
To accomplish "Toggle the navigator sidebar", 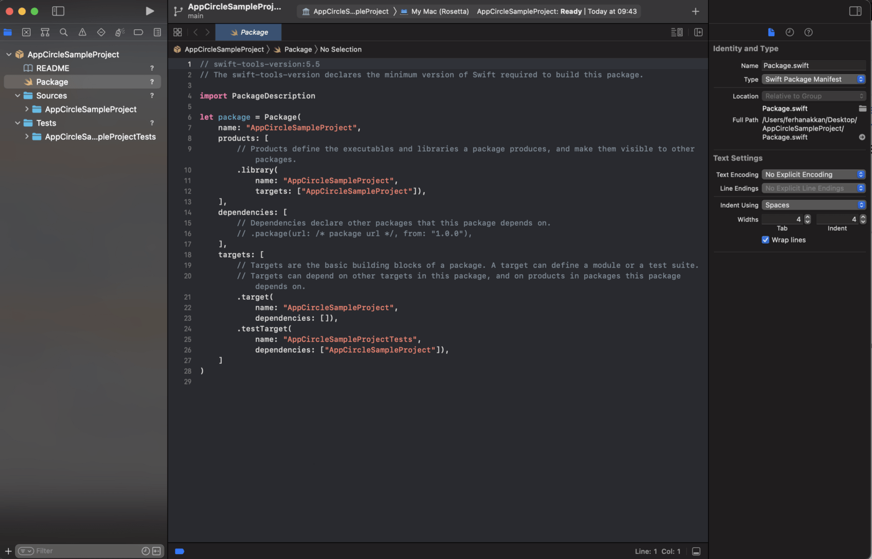I will 58,11.
